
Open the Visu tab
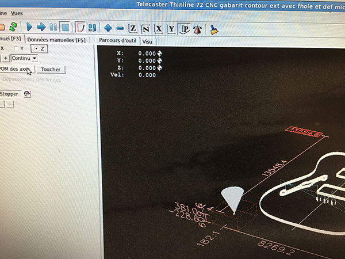click(147, 41)
